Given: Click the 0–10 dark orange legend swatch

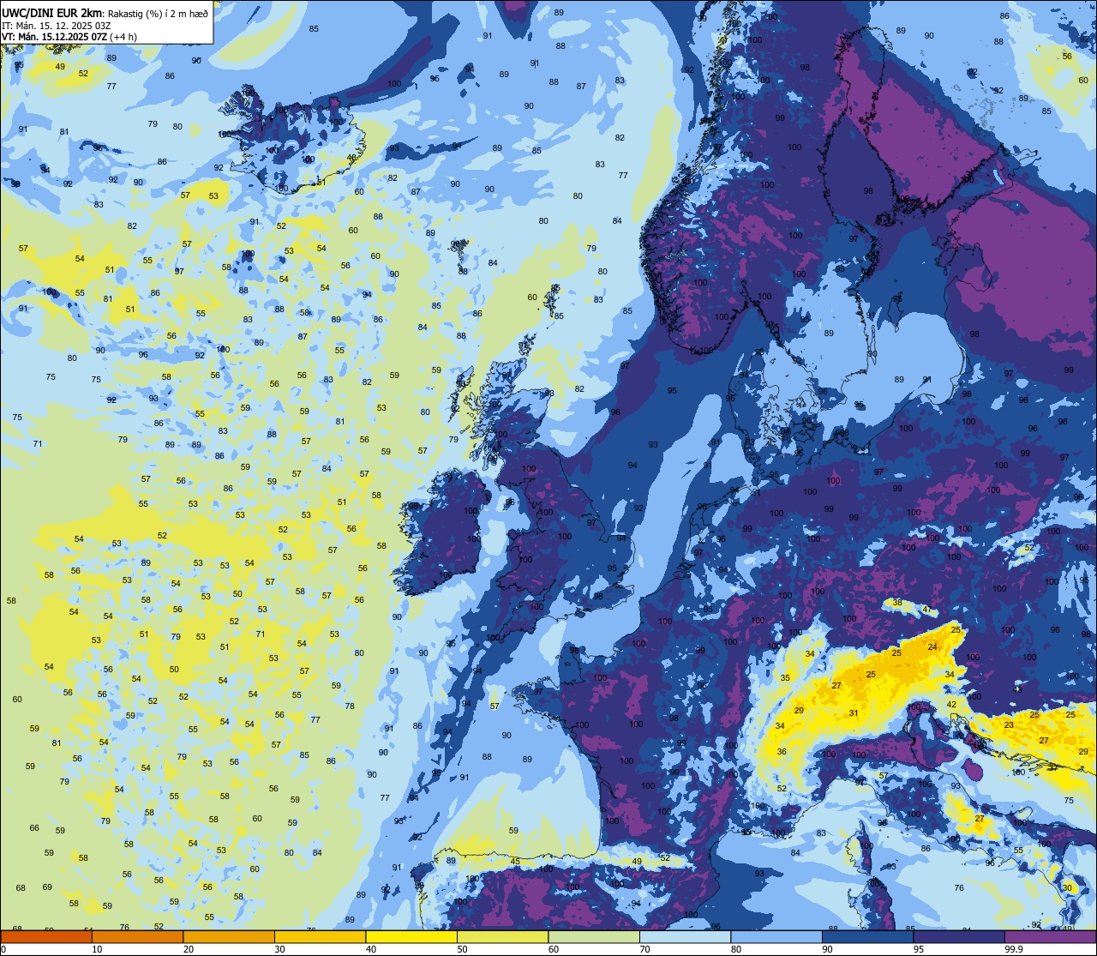Looking at the screenshot, I should point(46,936).
